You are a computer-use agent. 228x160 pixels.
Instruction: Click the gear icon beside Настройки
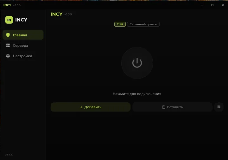8,56
